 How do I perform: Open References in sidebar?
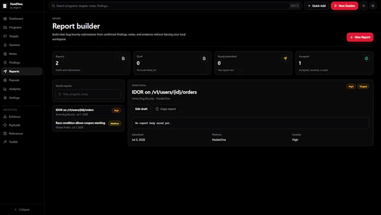point(22,133)
